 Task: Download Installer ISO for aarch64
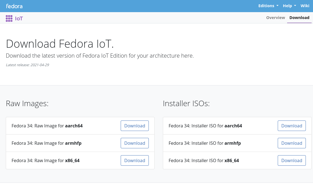[292, 126]
